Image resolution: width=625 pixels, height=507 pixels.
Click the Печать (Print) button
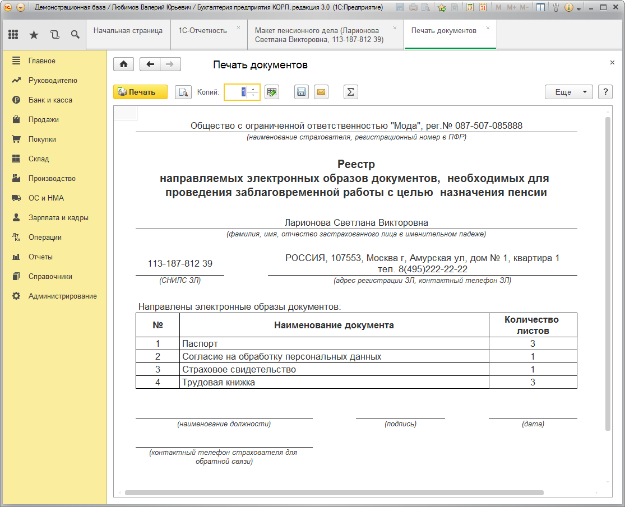140,92
